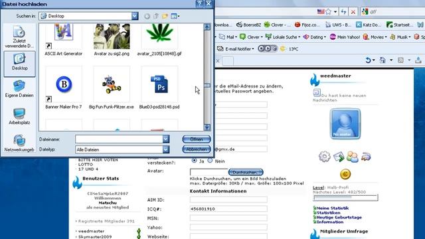Select BlueDJ-psd28148.psd file
Screen dimensions: 425x239
click(159, 88)
